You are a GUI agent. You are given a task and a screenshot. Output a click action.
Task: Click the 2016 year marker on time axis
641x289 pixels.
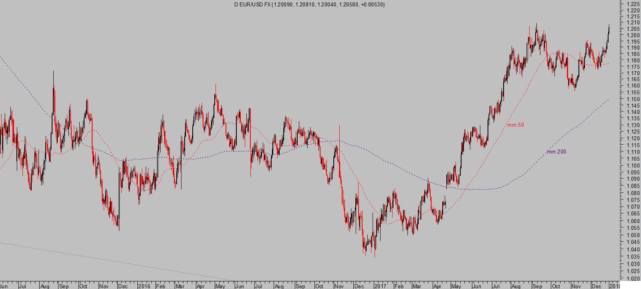(x=144, y=286)
